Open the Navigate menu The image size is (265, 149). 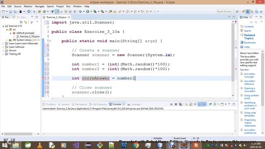(x=40, y=6)
